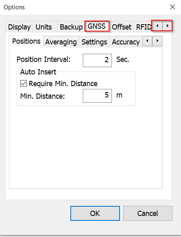Screen dimensions: 181x237
Task: Click the Position Interval field
Action: pyautogui.click(x=97, y=60)
